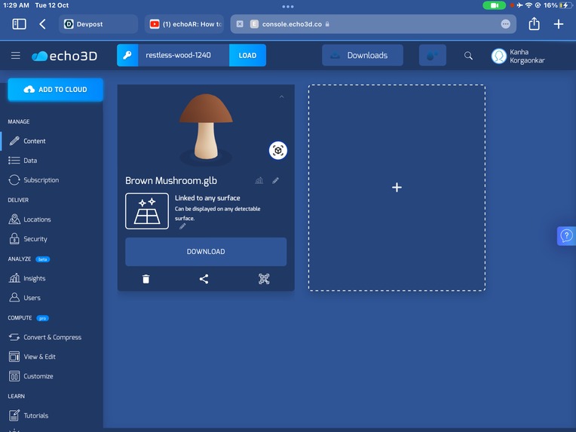Delete Brown Mushroom with trash icon
Viewport: 576px width, 432px height.
click(146, 279)
